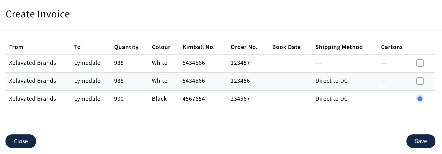Image resolution: width=442 pixels, height=154 pixels.
Task: Click Kimball number 4567654
Action: pos(194,99)
